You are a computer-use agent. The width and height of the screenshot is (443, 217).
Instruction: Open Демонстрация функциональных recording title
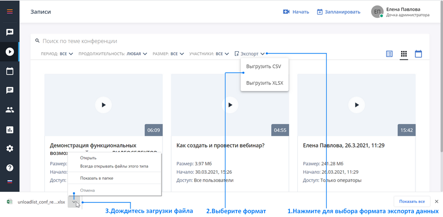click(93, 146)
